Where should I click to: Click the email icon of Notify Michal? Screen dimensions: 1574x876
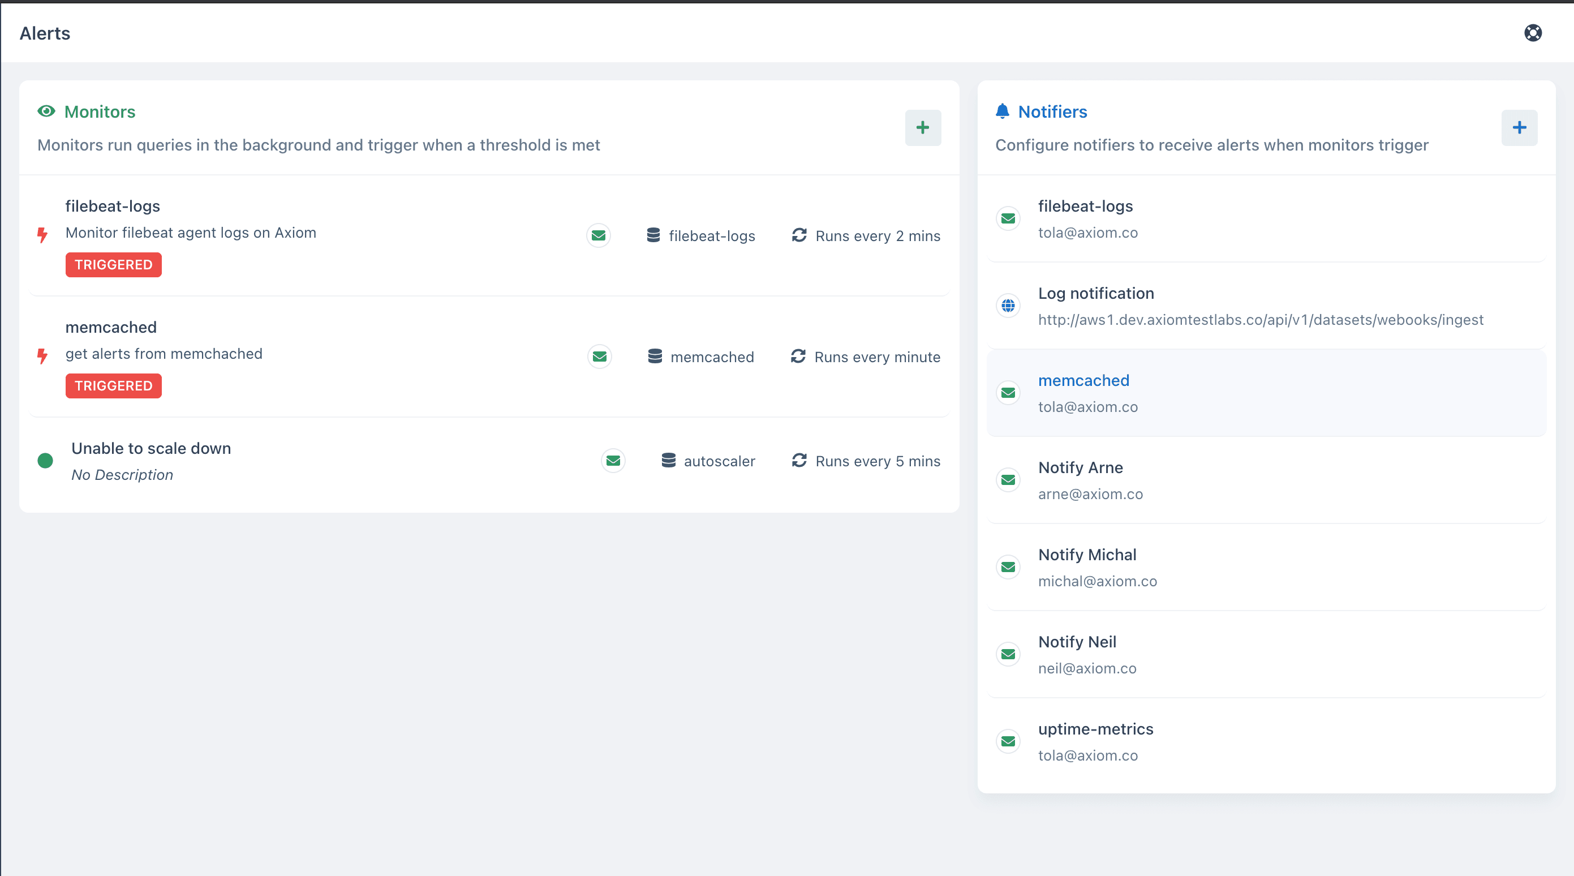pos(1008,567)
